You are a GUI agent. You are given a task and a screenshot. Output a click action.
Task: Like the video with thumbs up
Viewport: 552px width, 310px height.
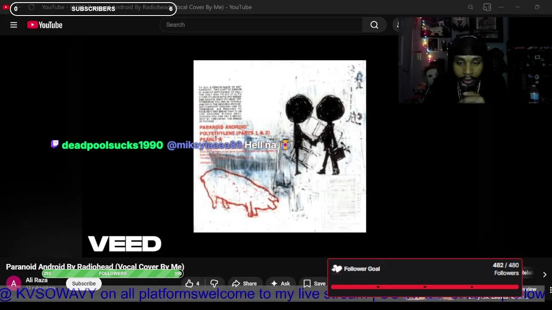193,284
